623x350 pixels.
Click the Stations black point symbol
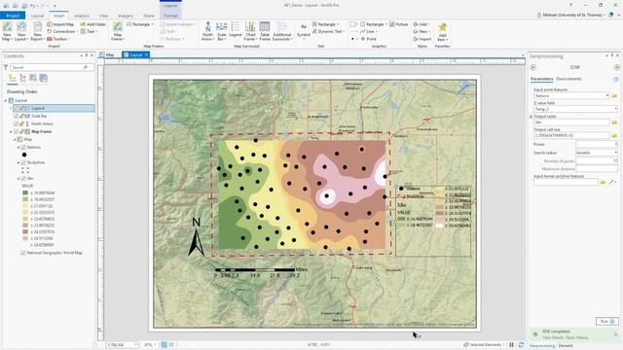pyautogui.click(x=24, y=155)
